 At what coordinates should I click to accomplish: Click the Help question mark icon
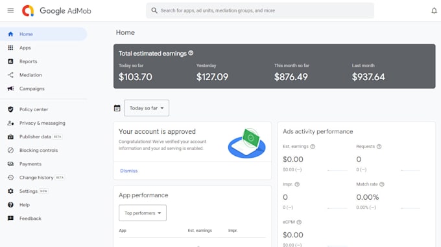coord(10,205)
